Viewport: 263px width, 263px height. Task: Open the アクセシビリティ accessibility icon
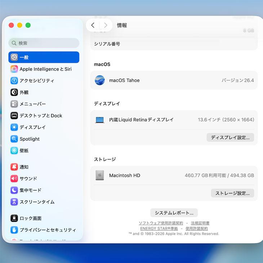coord(14,80)
